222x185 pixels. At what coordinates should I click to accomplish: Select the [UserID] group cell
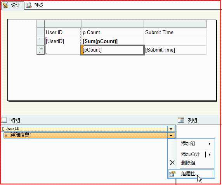[63, 46]
